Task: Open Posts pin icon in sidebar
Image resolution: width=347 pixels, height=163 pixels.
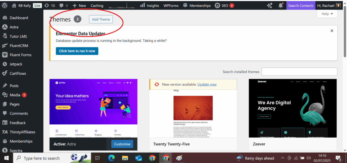Action: coord(5,86)
